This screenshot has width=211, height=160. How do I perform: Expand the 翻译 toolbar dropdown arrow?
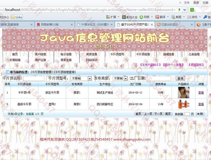point(168,17)
